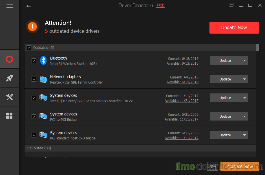Toggle the Network adapters checkbox
Viewport: 265px width, 175px height.
(x=34, y=79)
